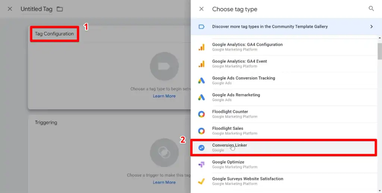Screen dimensions: 382x193
Task: Pick Floodlight Counter tag type
Action: 284,114
